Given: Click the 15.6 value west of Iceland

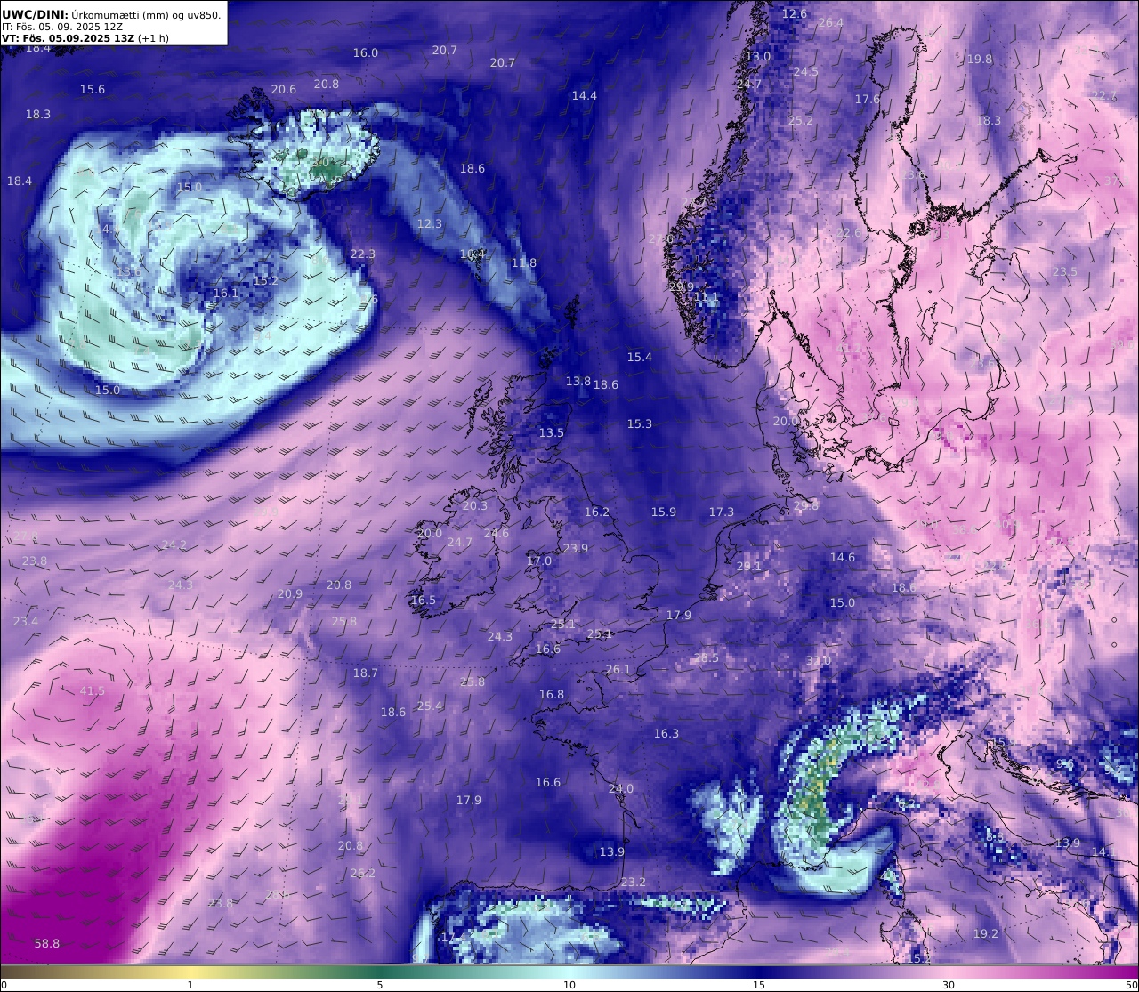Looking at the screenshot, I should point(93,89).
